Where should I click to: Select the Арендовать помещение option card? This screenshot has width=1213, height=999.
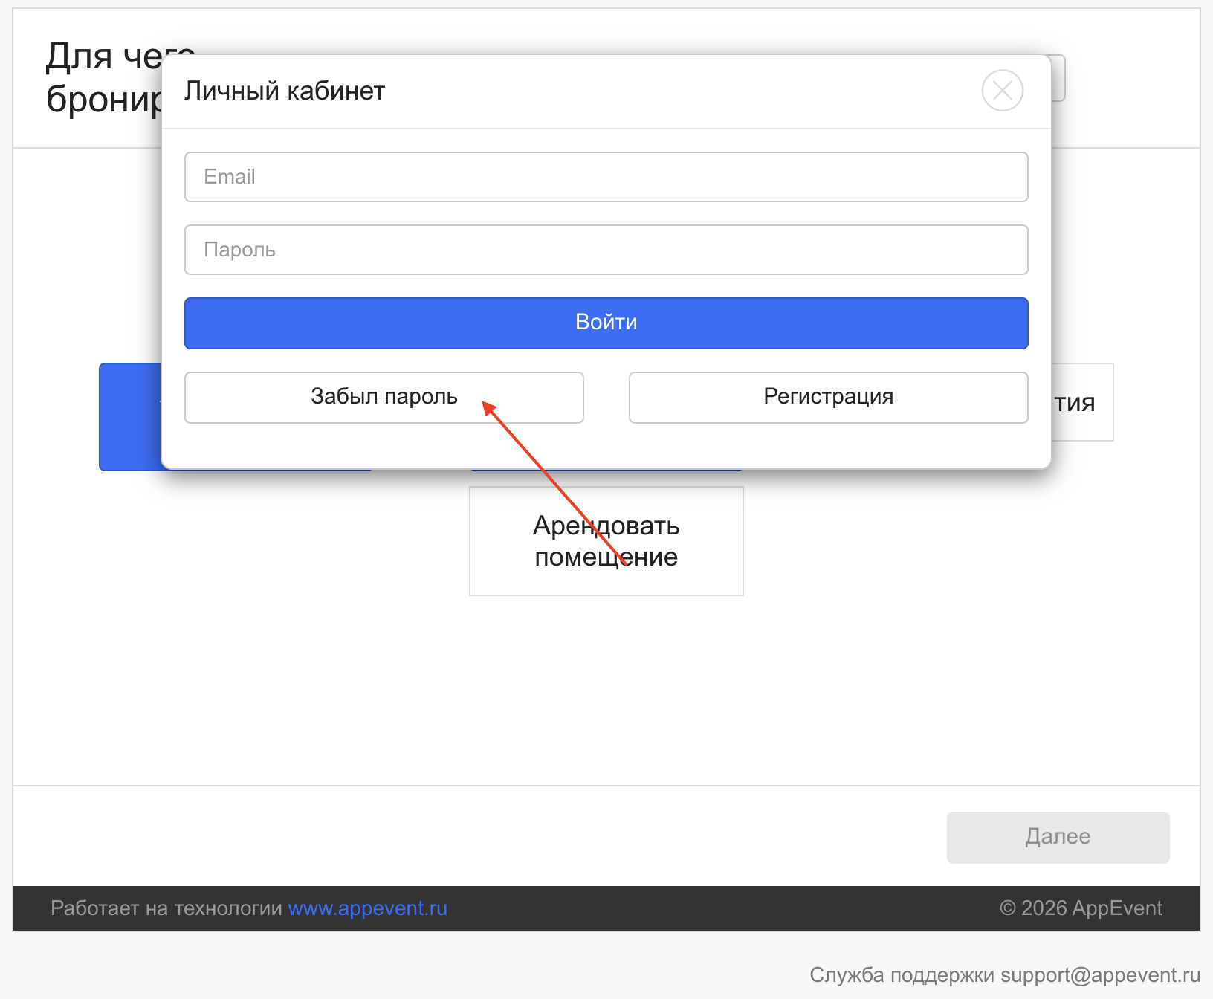coord(606,541)
